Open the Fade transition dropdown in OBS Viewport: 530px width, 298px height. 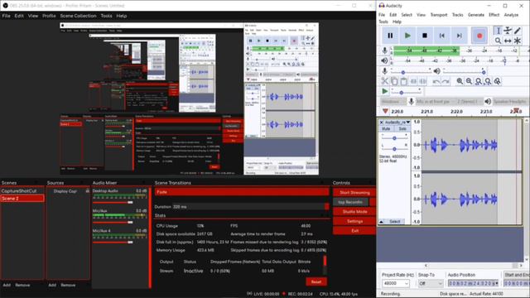pos(242,192)
